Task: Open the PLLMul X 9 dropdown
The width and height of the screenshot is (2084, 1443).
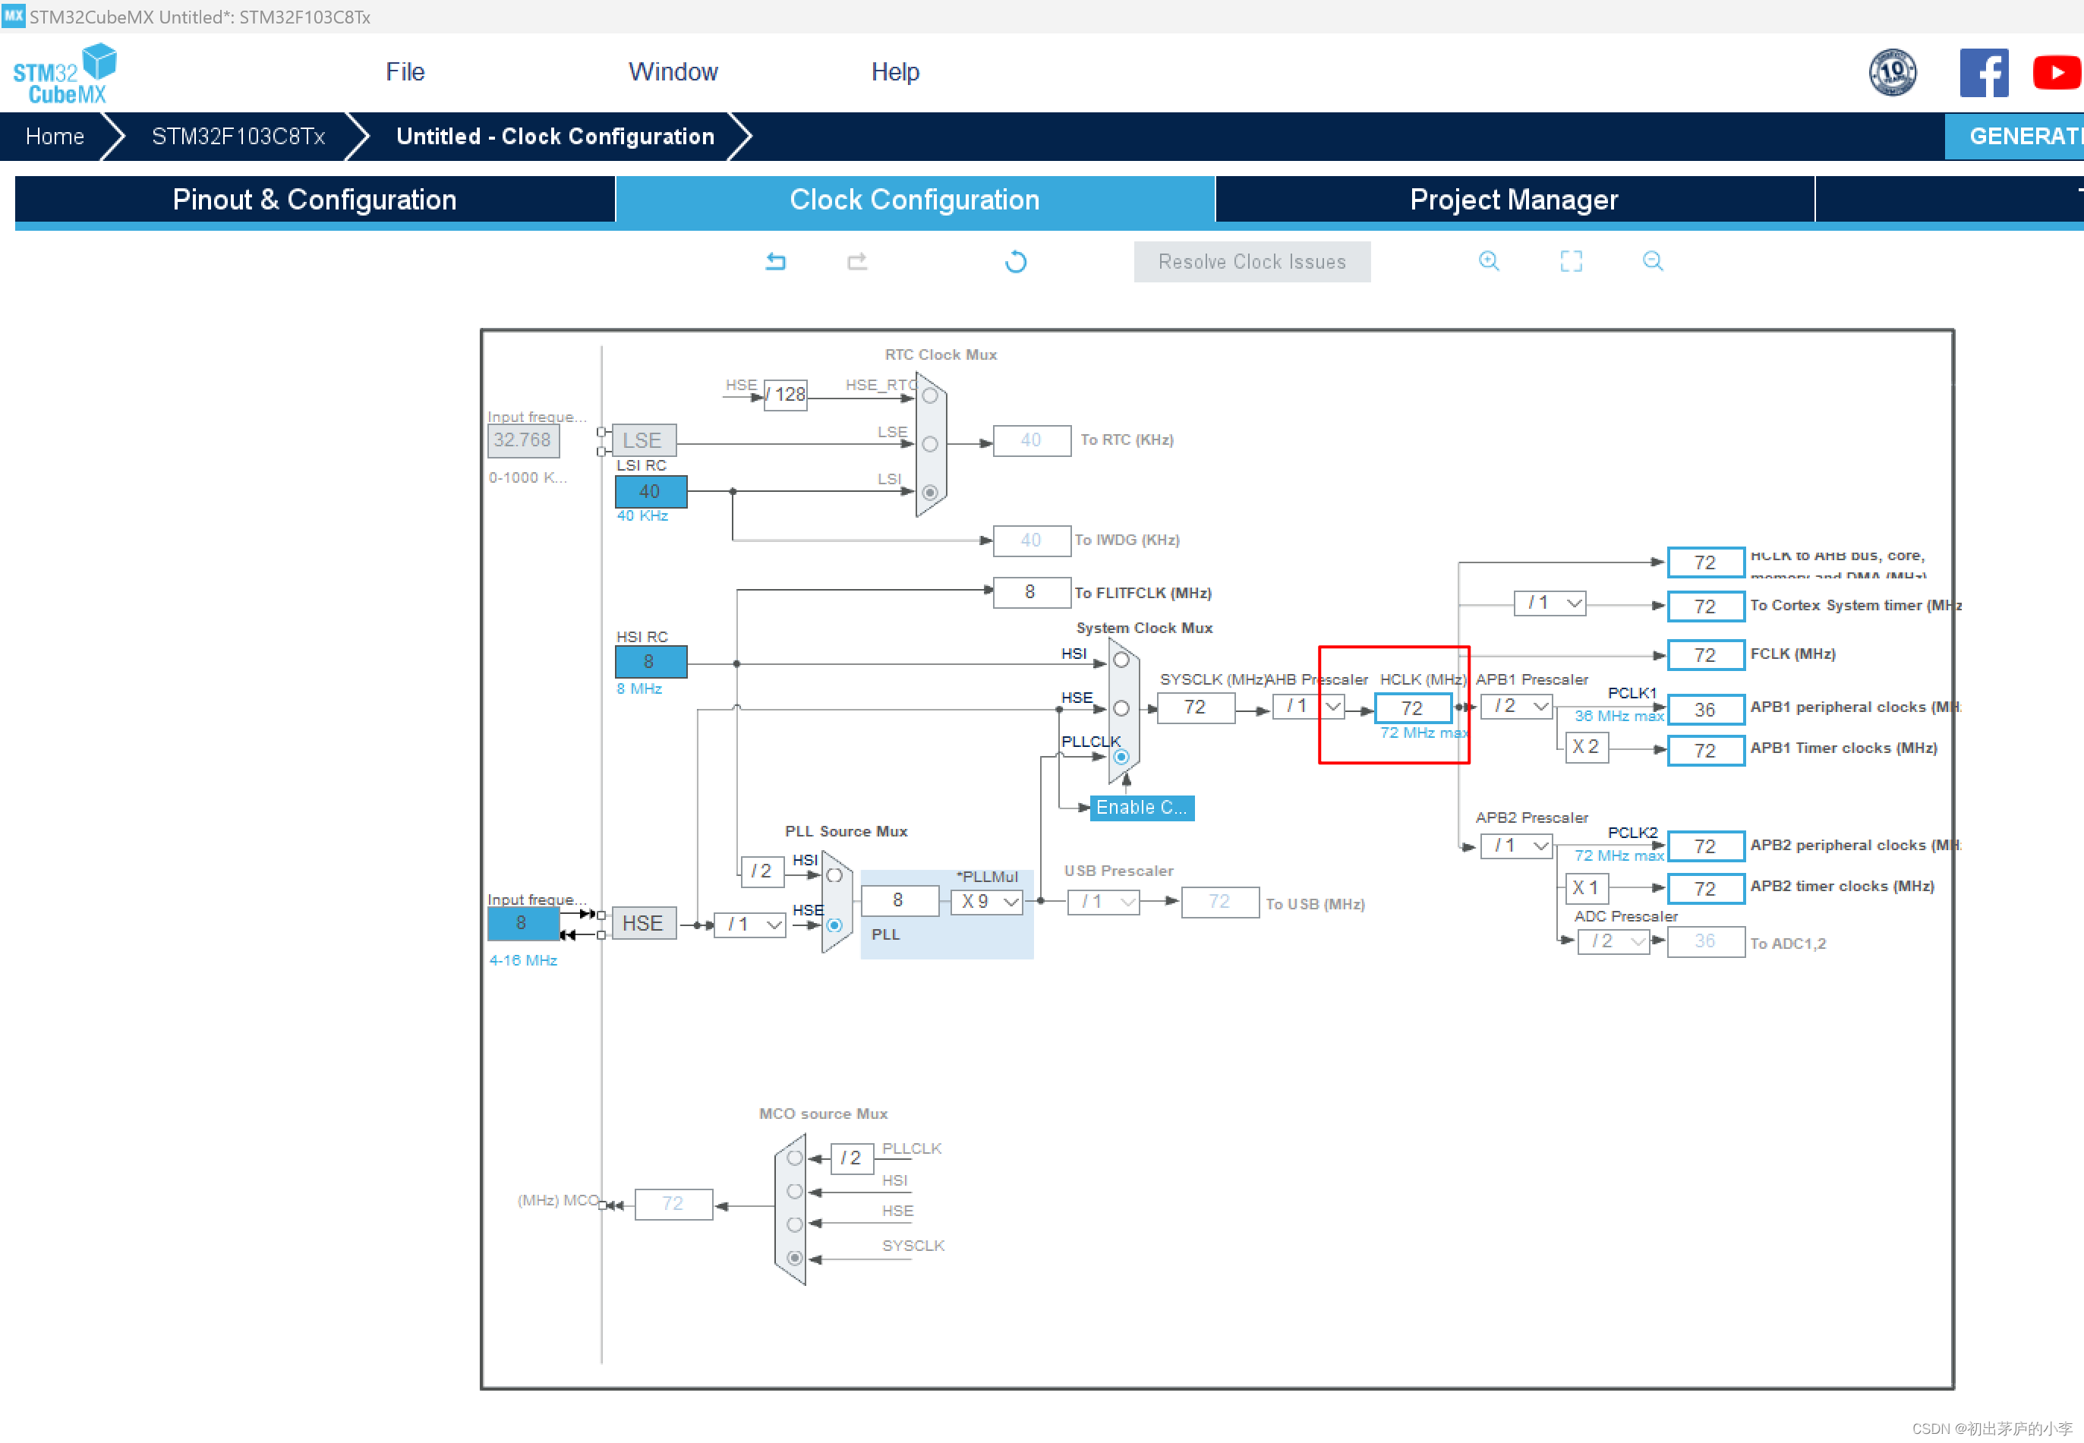Action: click(x=986, y=902)
